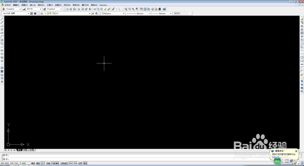Open the ByLayer lineweight dropdown
The width and height of the screenshot is (304, 166).
(x=171, y=13)
